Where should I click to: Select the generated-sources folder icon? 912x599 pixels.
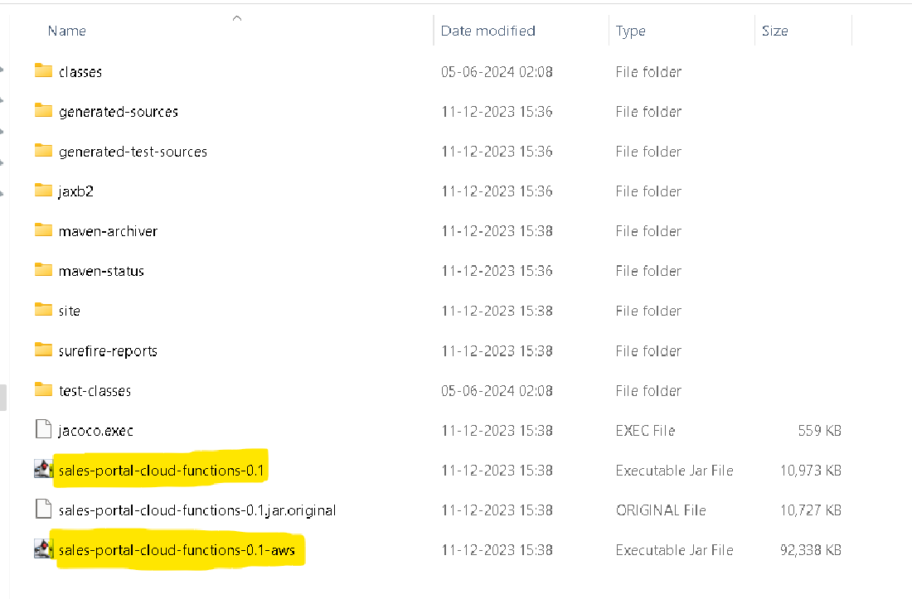pos(44,111)
